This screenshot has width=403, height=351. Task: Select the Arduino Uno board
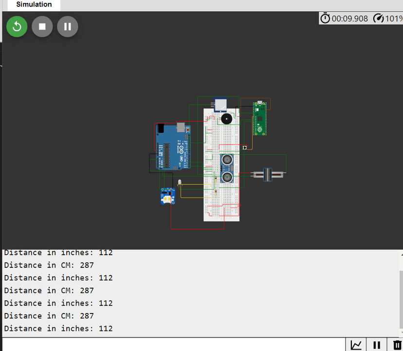173,147
